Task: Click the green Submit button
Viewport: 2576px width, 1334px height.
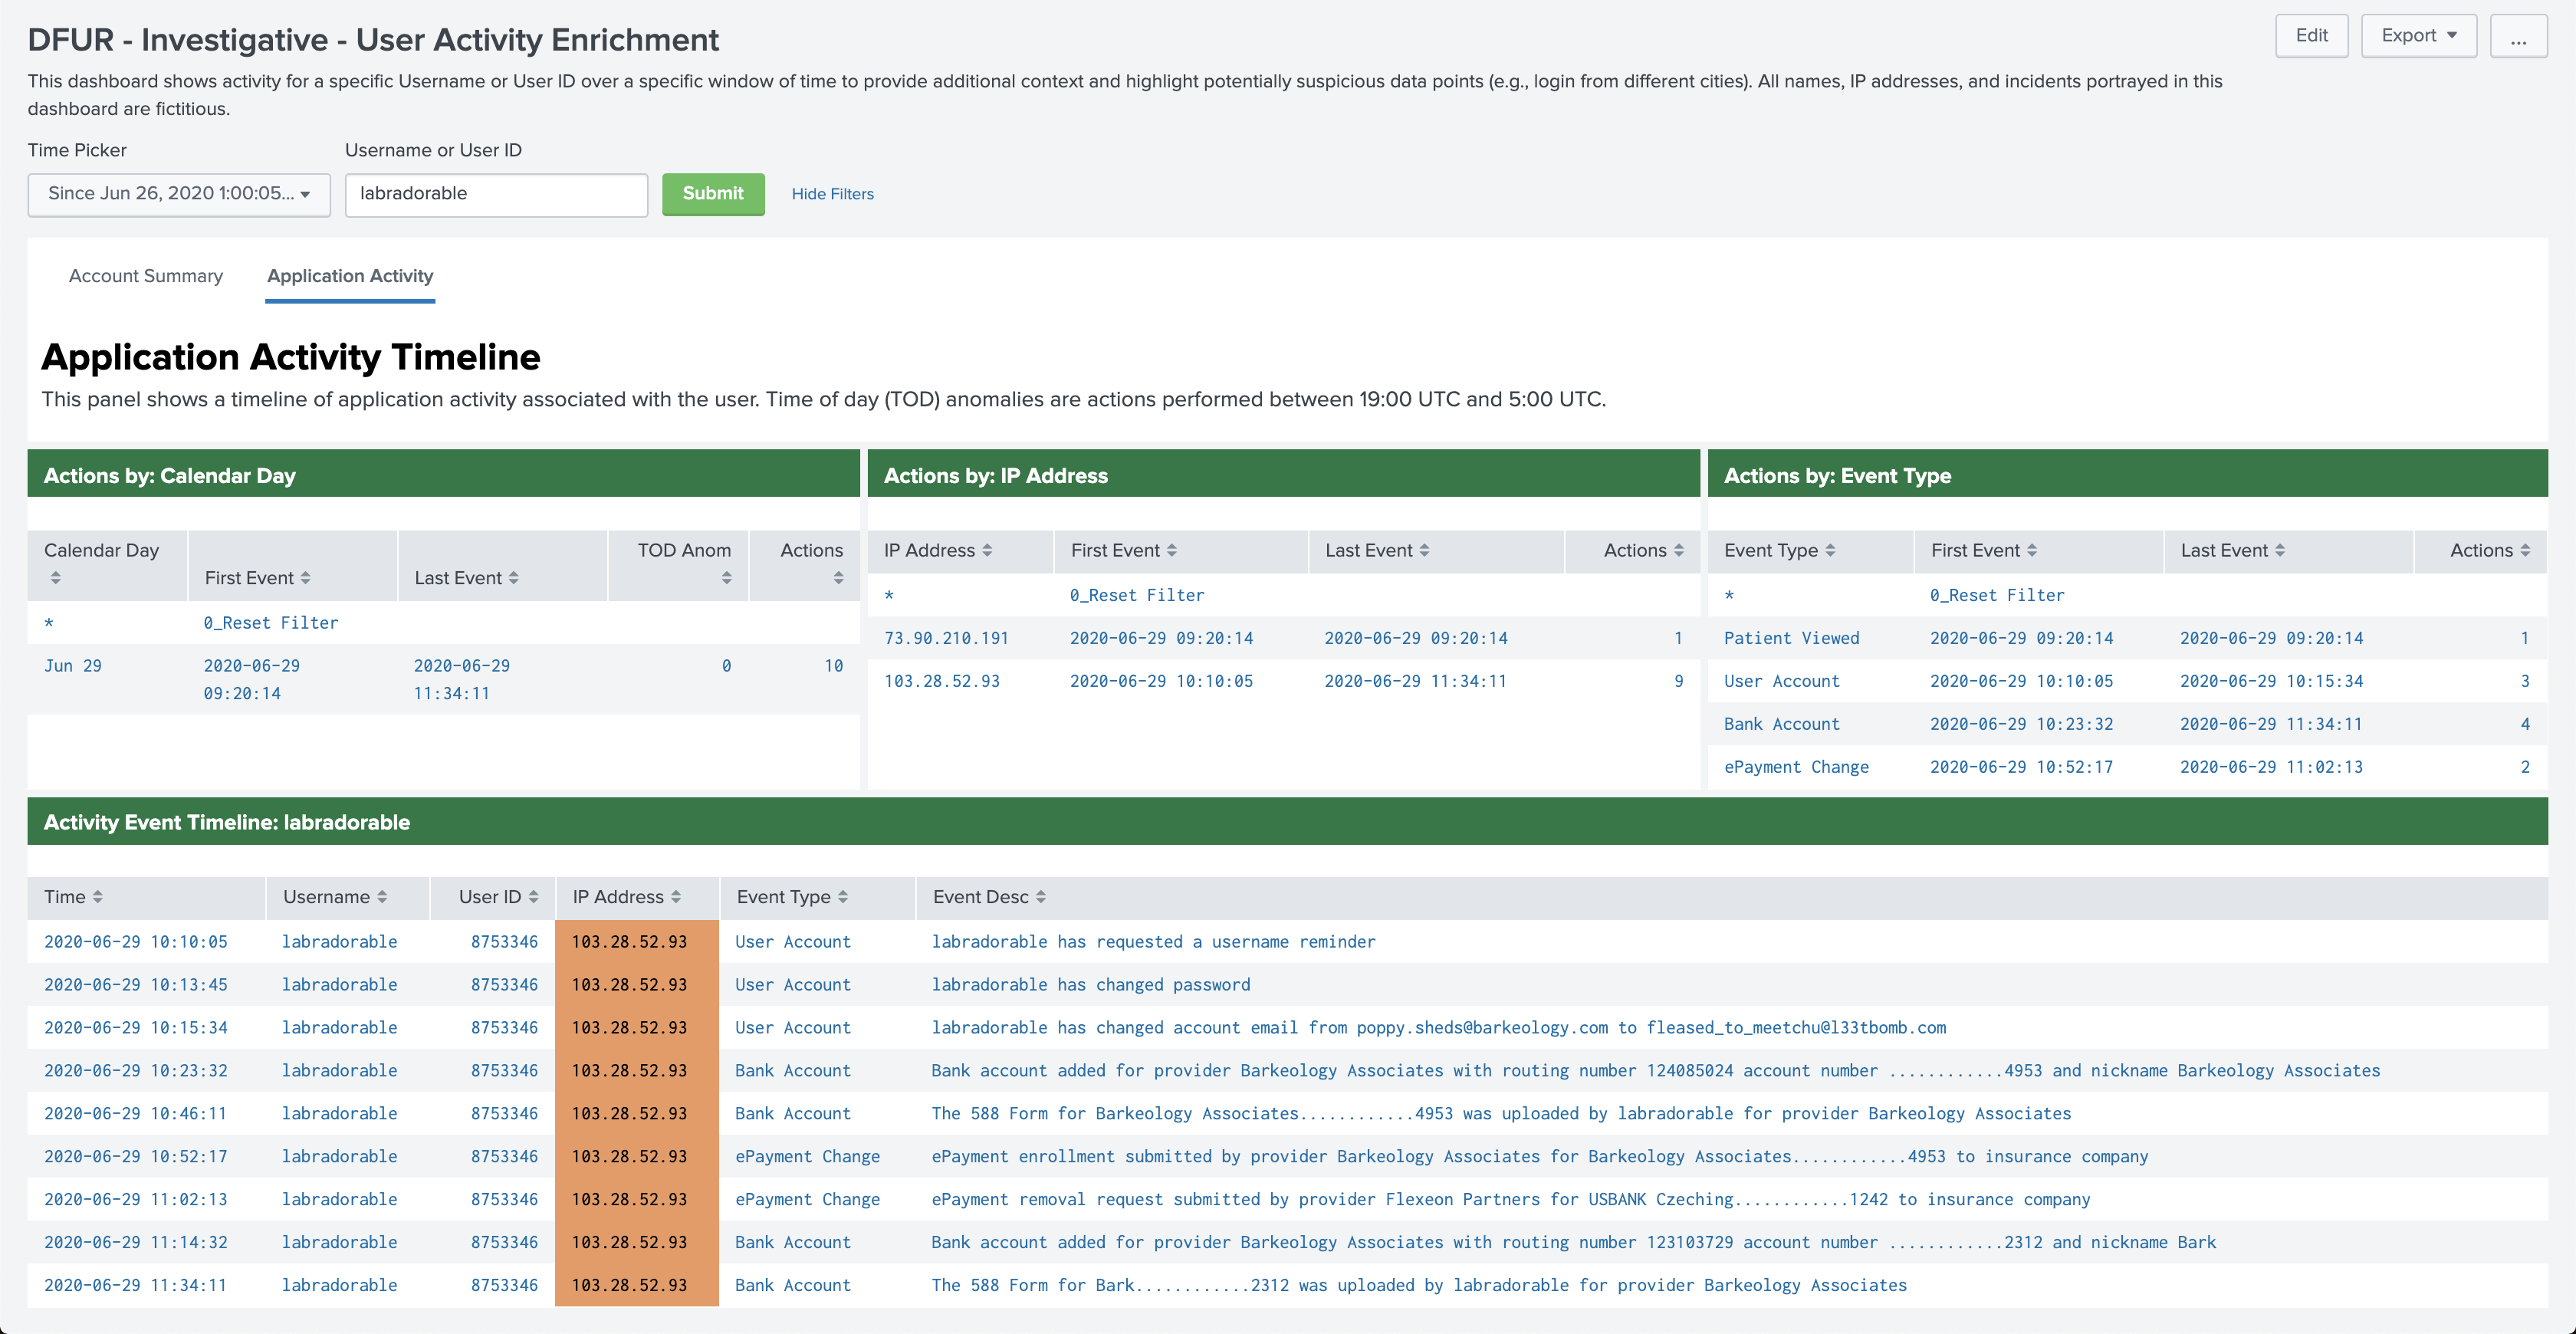Action: [713, 194]
